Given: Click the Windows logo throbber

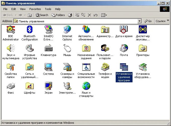Looking at the screenshot, I should 165,9.
